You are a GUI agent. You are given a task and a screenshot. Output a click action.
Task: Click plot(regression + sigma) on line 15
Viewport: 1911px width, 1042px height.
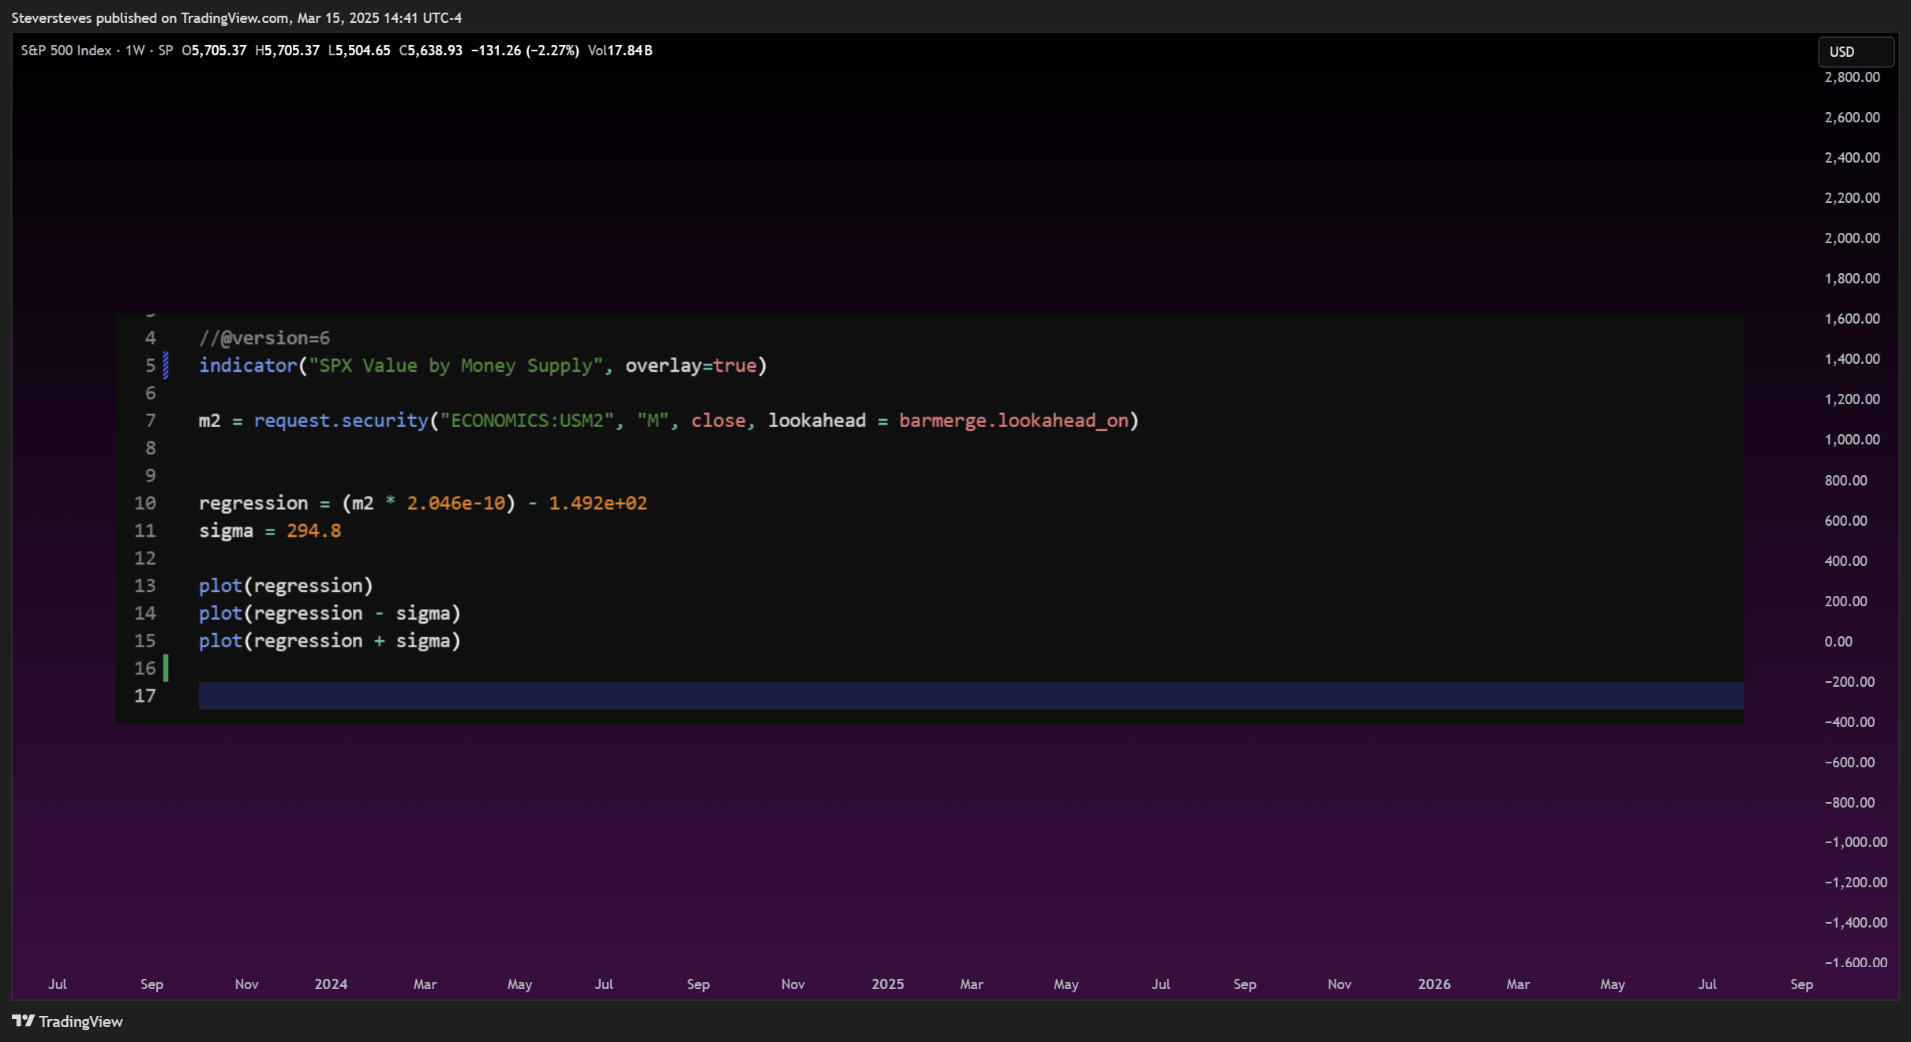[x=330, y=641]
